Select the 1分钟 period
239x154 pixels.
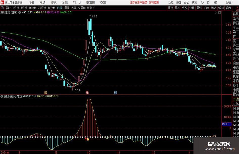15,8
